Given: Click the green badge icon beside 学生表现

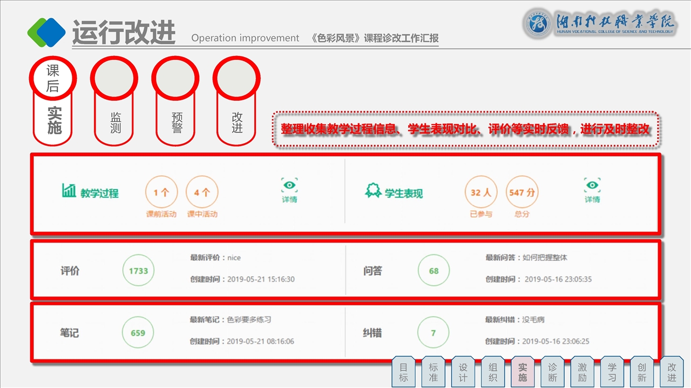Looking at the screenshot, I should 373,191.
